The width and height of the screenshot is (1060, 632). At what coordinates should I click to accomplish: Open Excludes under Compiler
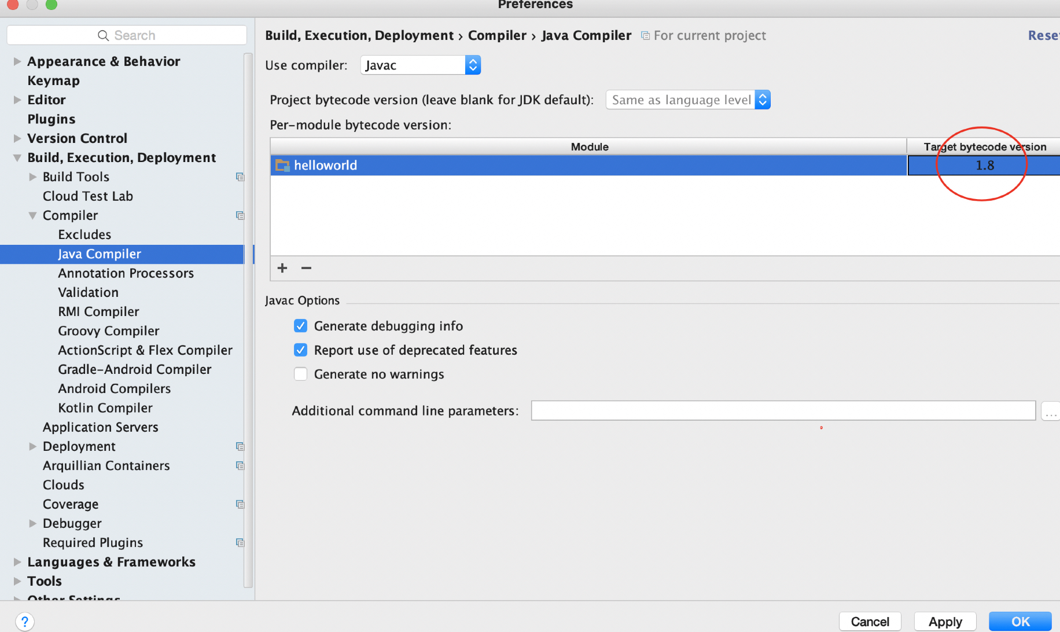tap(84, 235)
